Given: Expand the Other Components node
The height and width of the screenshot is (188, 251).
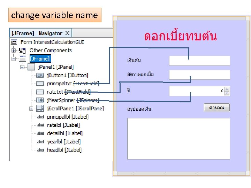Looking at the screenshot, I should tap(14, 50).
